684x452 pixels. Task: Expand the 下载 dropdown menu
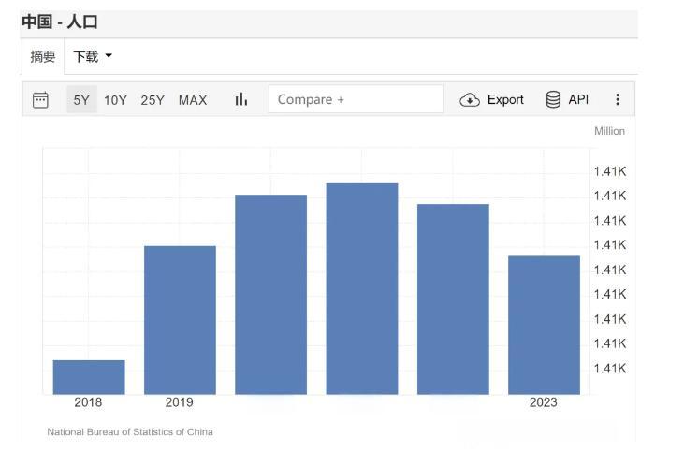coord(92,57)
